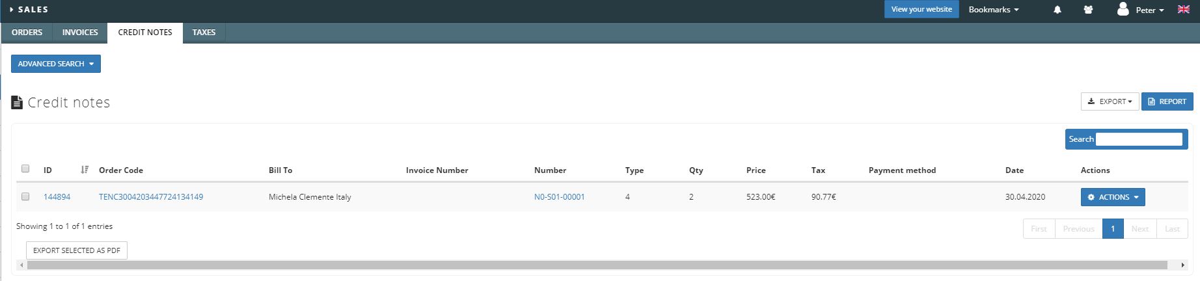Click the horizontal scrollbar track

pyautogui.click(x=597, y=265)
